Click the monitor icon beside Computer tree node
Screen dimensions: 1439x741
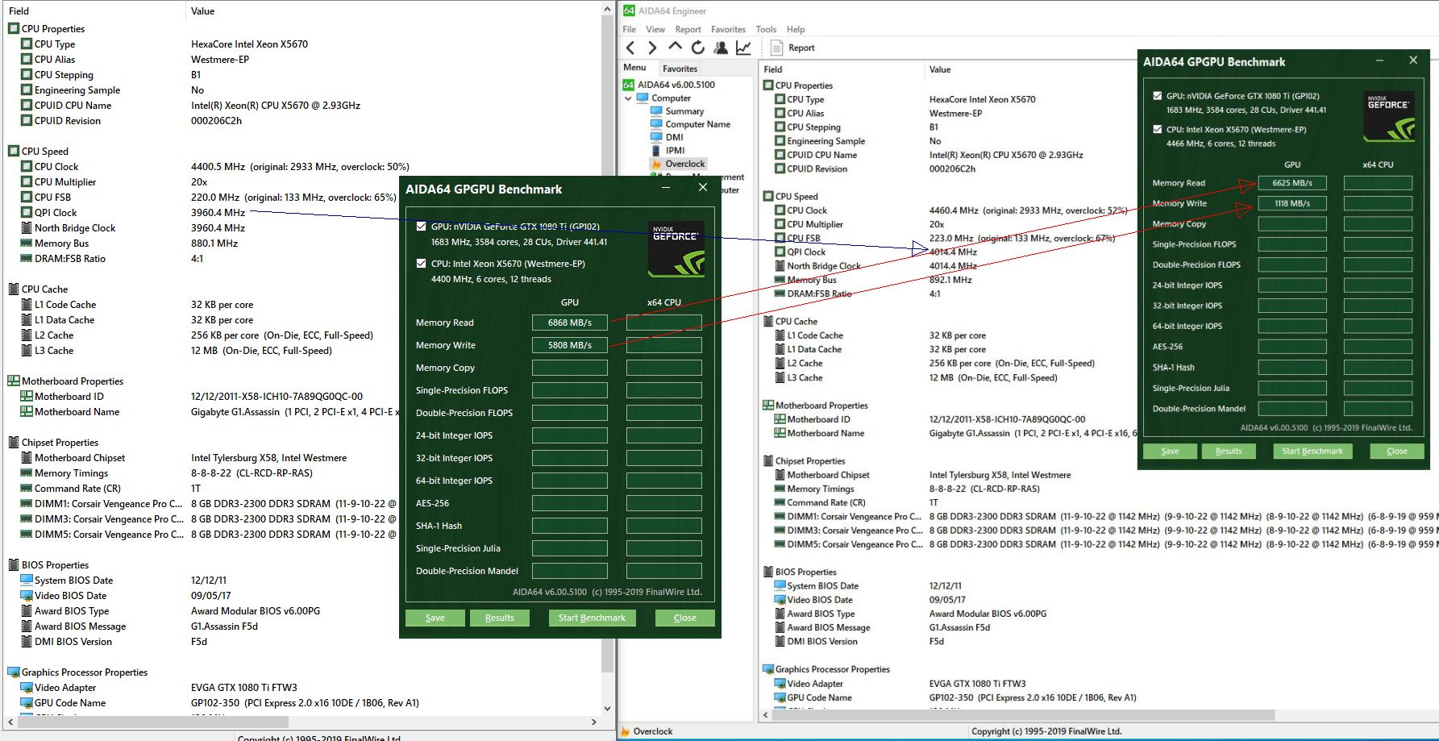pos(643,98)
